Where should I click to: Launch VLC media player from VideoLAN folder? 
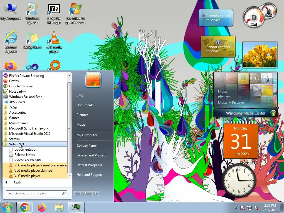[x=27, y=176]
